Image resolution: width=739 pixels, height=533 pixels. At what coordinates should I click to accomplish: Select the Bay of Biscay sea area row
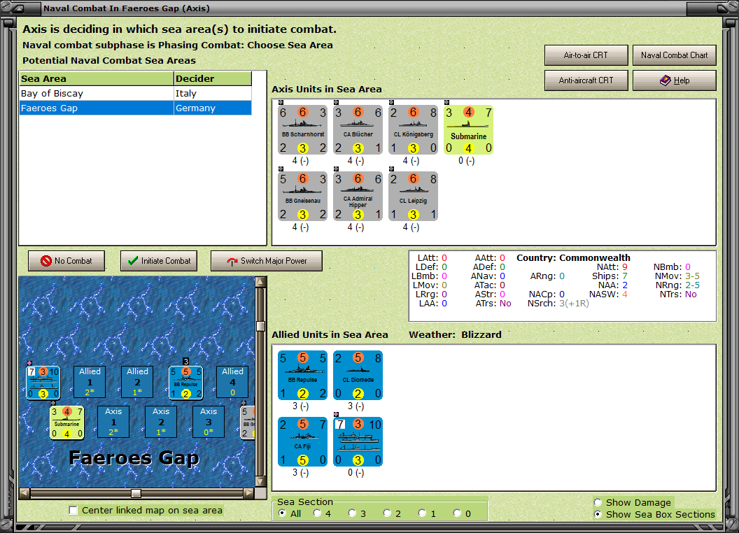point(135,93)
